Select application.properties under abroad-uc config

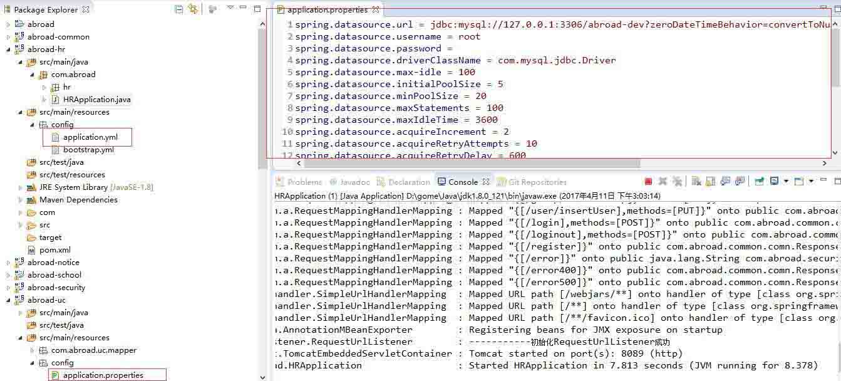pos(103,375)
